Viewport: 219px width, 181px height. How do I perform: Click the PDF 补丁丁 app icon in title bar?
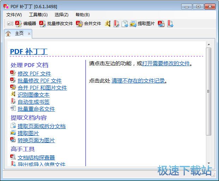click(6, 7)
